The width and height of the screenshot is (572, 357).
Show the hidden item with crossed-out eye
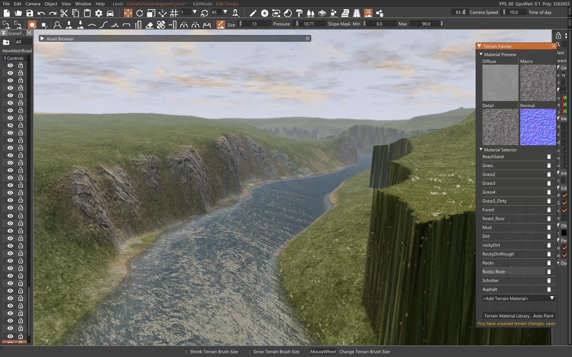(x=10, y=125)
